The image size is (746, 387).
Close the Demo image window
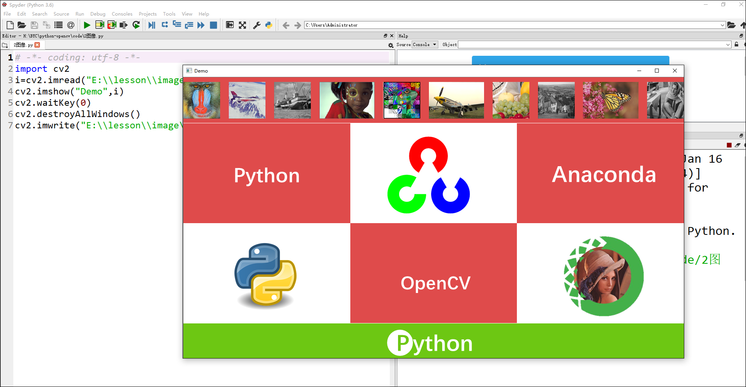pyautogui.click(x=675, y=71)
